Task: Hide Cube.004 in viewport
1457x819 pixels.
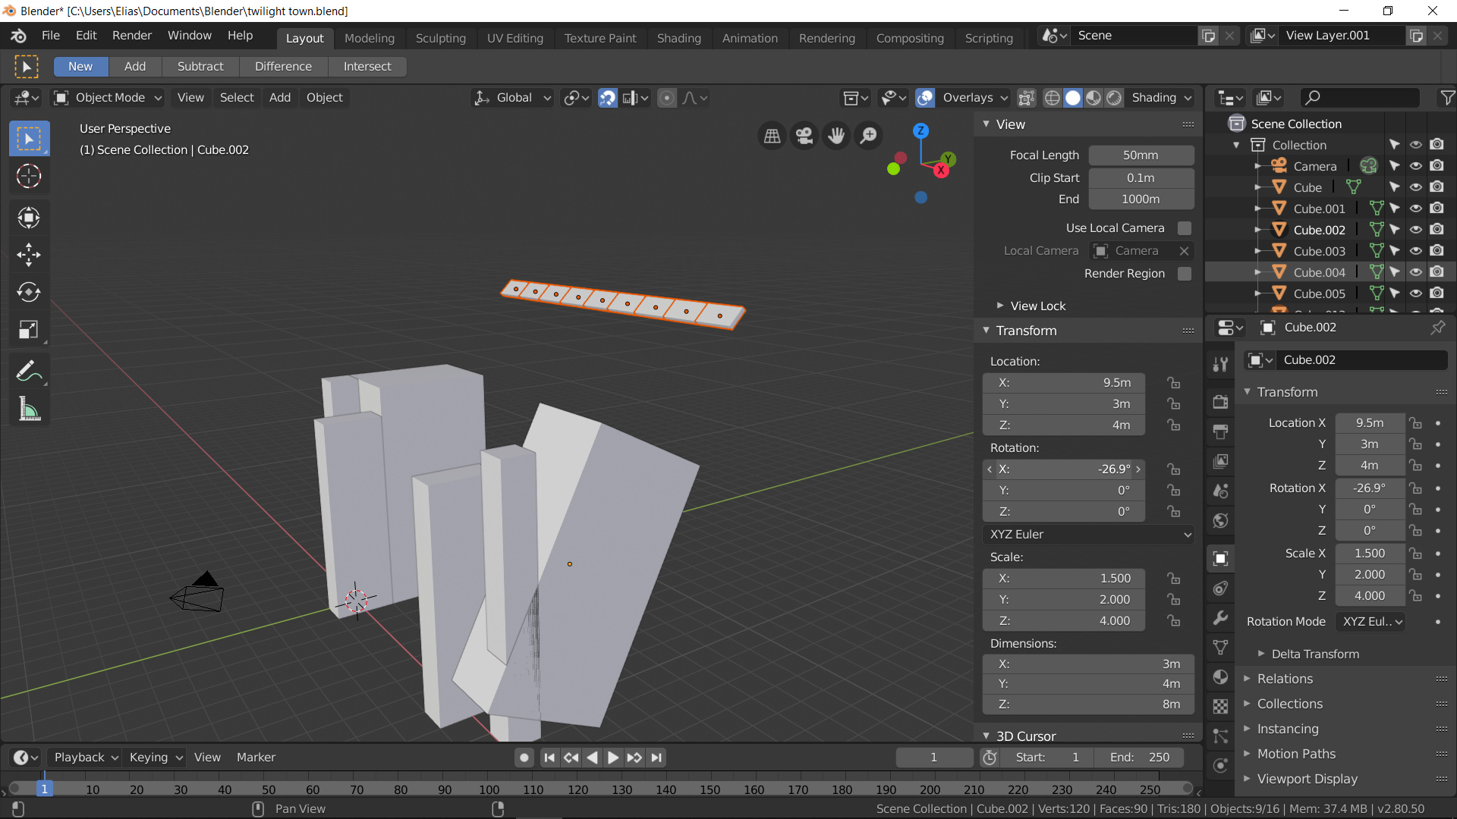Action: 1416,272
